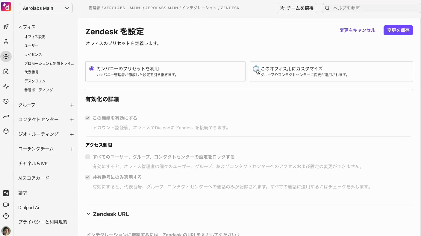The height and width of the screenshot is (236, 421).
Task: Click チームを招待 button
Action: click(297, 8)
